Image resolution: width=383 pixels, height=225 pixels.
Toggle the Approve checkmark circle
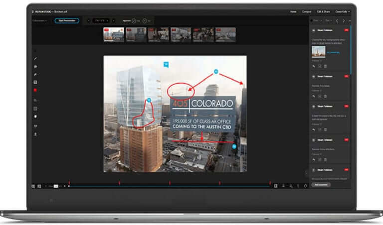tap(134, 20)
